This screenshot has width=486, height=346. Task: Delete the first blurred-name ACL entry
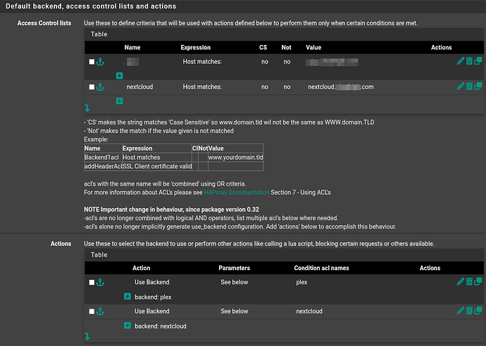pyautogui.click(x=469, y=63)
